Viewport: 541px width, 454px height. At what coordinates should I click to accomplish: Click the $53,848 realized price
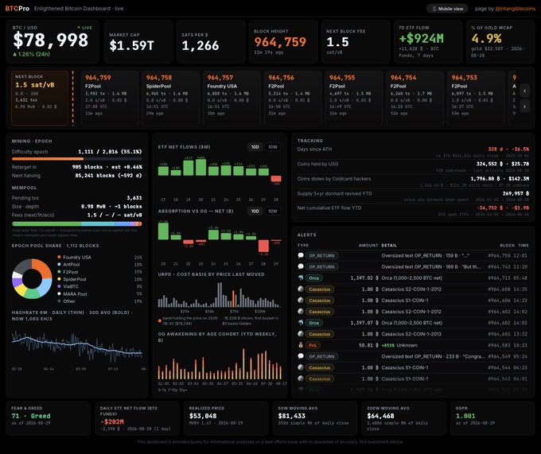point(203,416)
